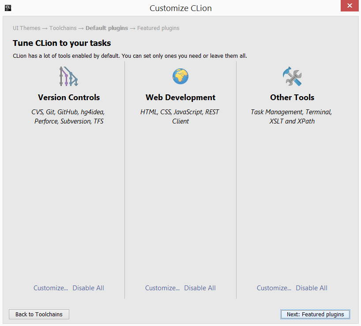Image resolution: width=361 pixels, height=326 pixels.
Task: Click the Default plugins breadcrumb step
Action: (107, 28)
